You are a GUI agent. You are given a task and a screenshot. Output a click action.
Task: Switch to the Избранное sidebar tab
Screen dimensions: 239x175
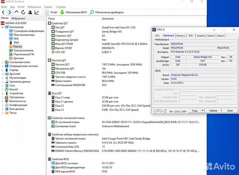[x=18, y=18]
